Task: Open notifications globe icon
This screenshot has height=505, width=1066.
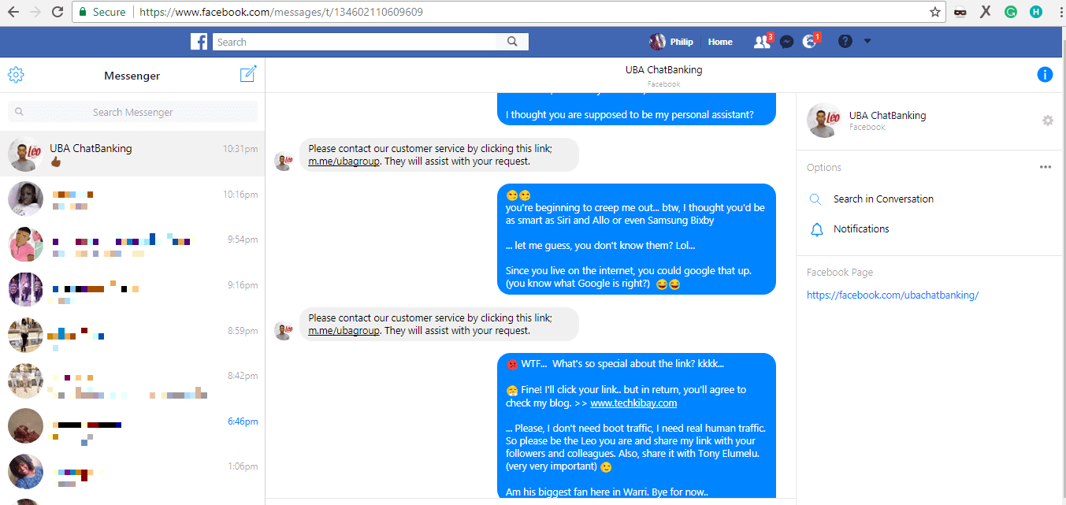Action: pos(809,42)
